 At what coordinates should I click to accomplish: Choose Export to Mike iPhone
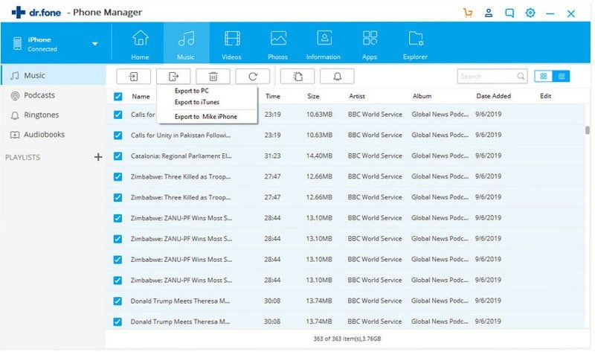tap(206, 117)
